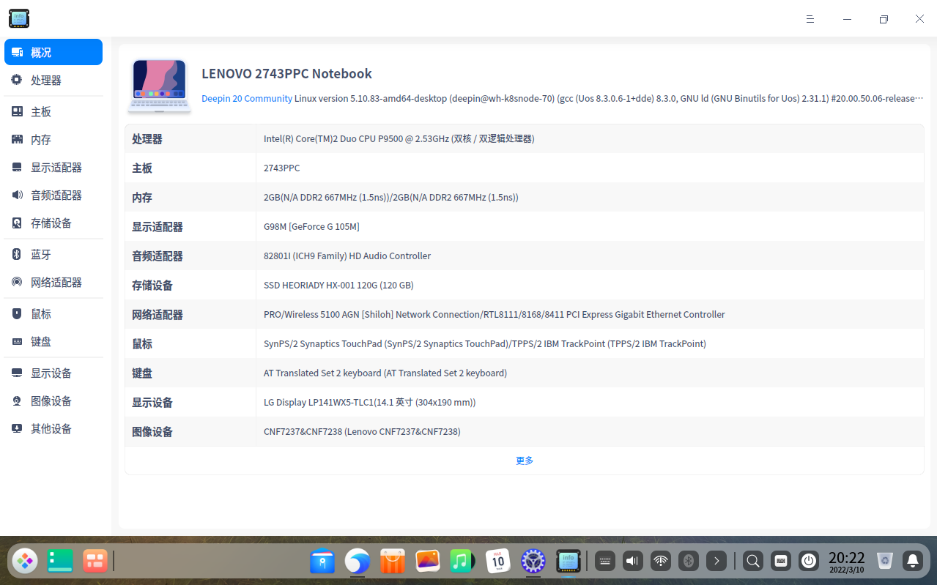Click the 处理器 row label in table
Screen dimensions: 937x585
[147, 139]
